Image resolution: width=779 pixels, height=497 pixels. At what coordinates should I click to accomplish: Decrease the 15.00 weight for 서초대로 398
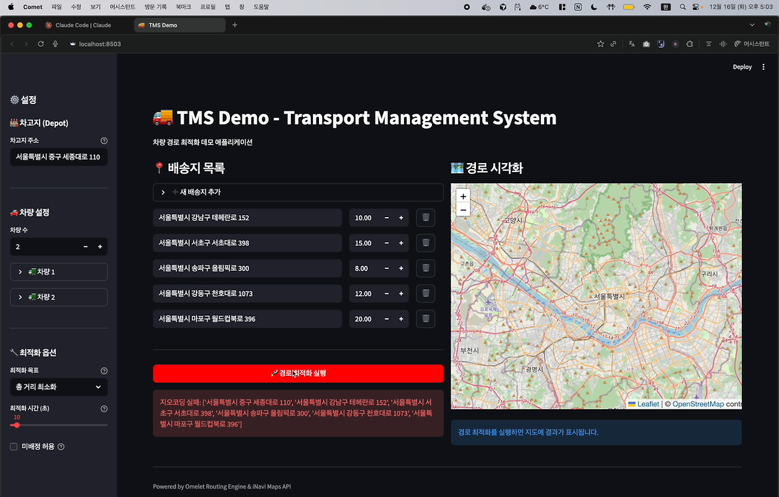[x=386, y=243]
